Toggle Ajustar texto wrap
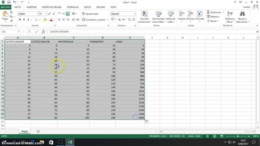 (90, 14)
